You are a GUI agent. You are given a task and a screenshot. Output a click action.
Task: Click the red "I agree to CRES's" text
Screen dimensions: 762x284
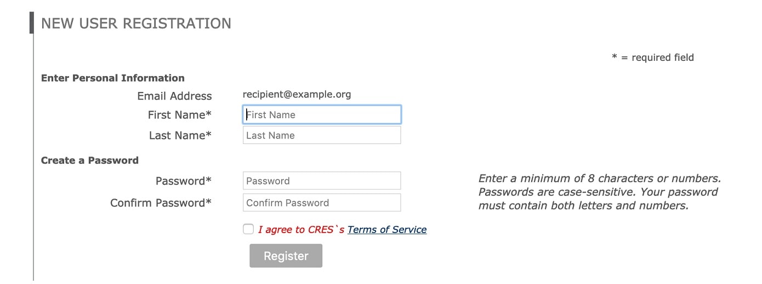coord(301,230)
